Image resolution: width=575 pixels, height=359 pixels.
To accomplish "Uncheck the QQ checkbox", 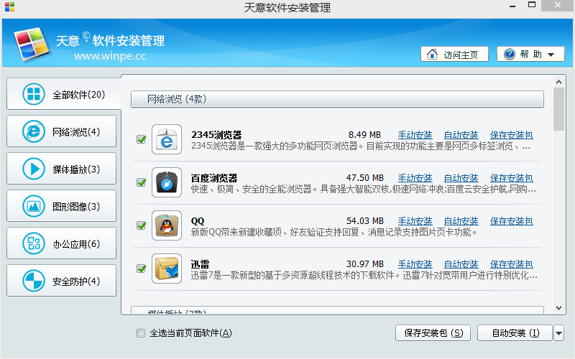I will coord(141,225).
